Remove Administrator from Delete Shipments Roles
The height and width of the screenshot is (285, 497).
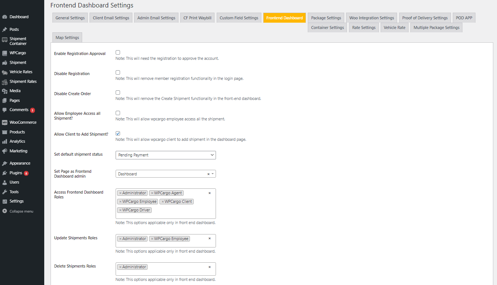[120, 267]
